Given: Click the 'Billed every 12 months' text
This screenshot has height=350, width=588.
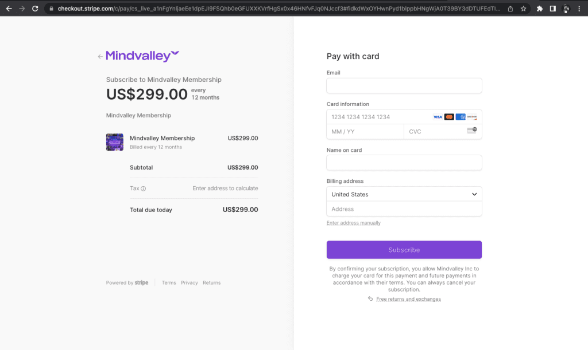Looking at the screenshot, I should (156, 147).
